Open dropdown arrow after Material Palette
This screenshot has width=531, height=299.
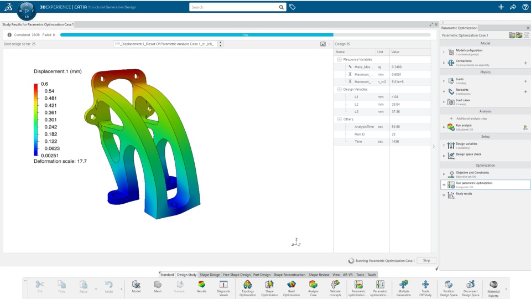(x=506, y=289)
